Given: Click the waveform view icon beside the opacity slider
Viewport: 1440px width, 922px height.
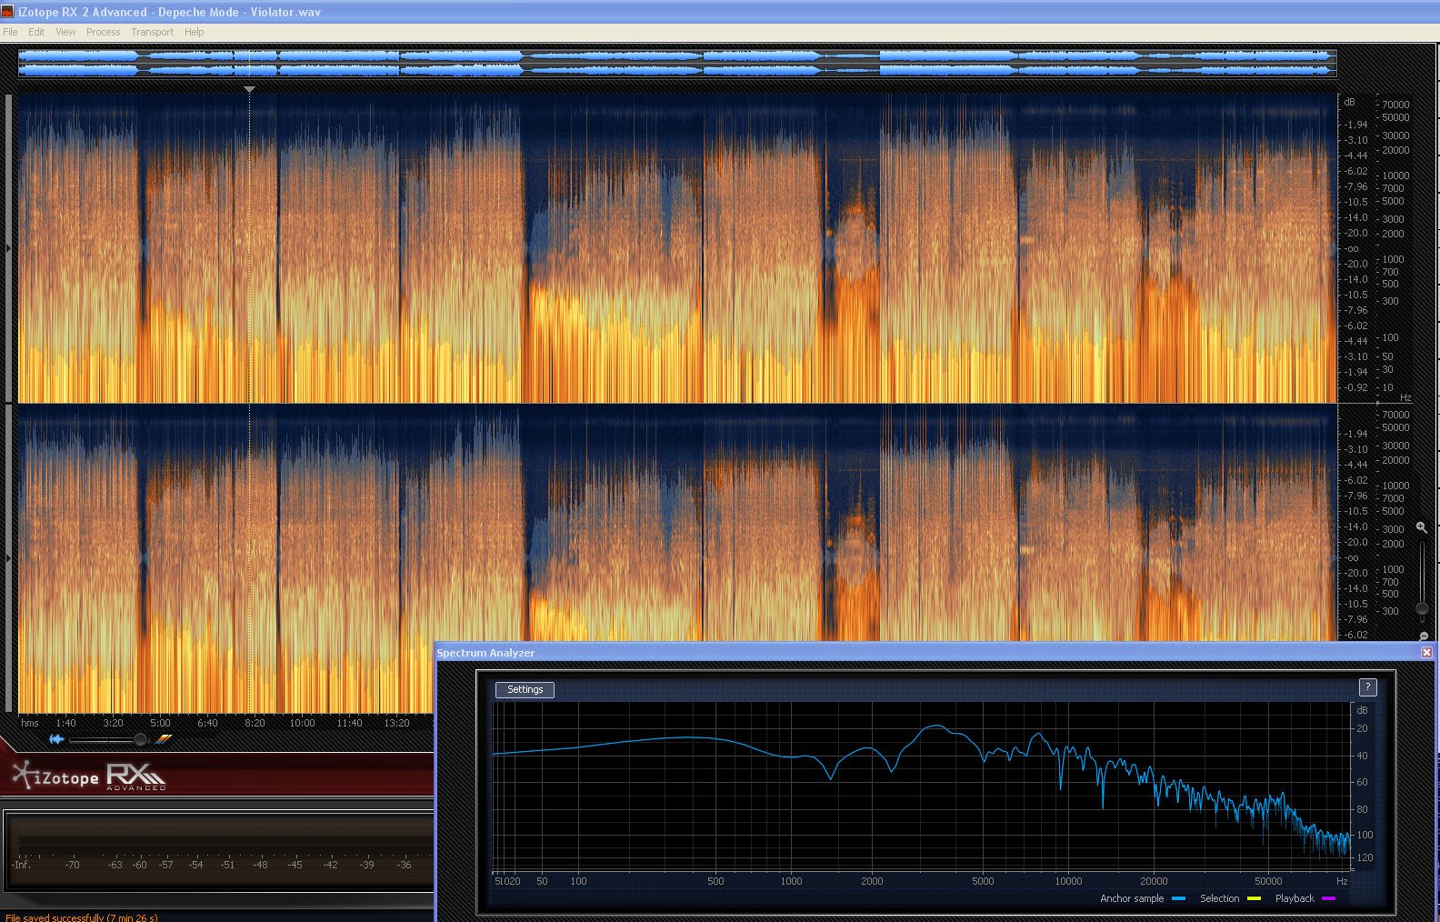Looking at the screenshot, I should click(x=56, y=739).
